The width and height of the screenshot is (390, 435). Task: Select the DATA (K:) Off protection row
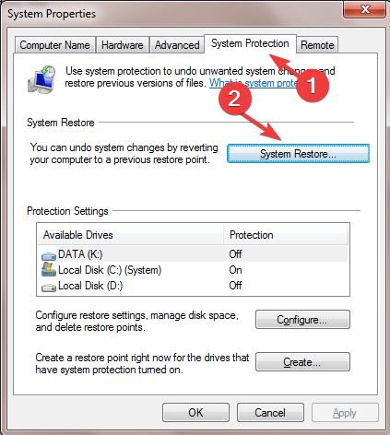(x=193, y=254)
